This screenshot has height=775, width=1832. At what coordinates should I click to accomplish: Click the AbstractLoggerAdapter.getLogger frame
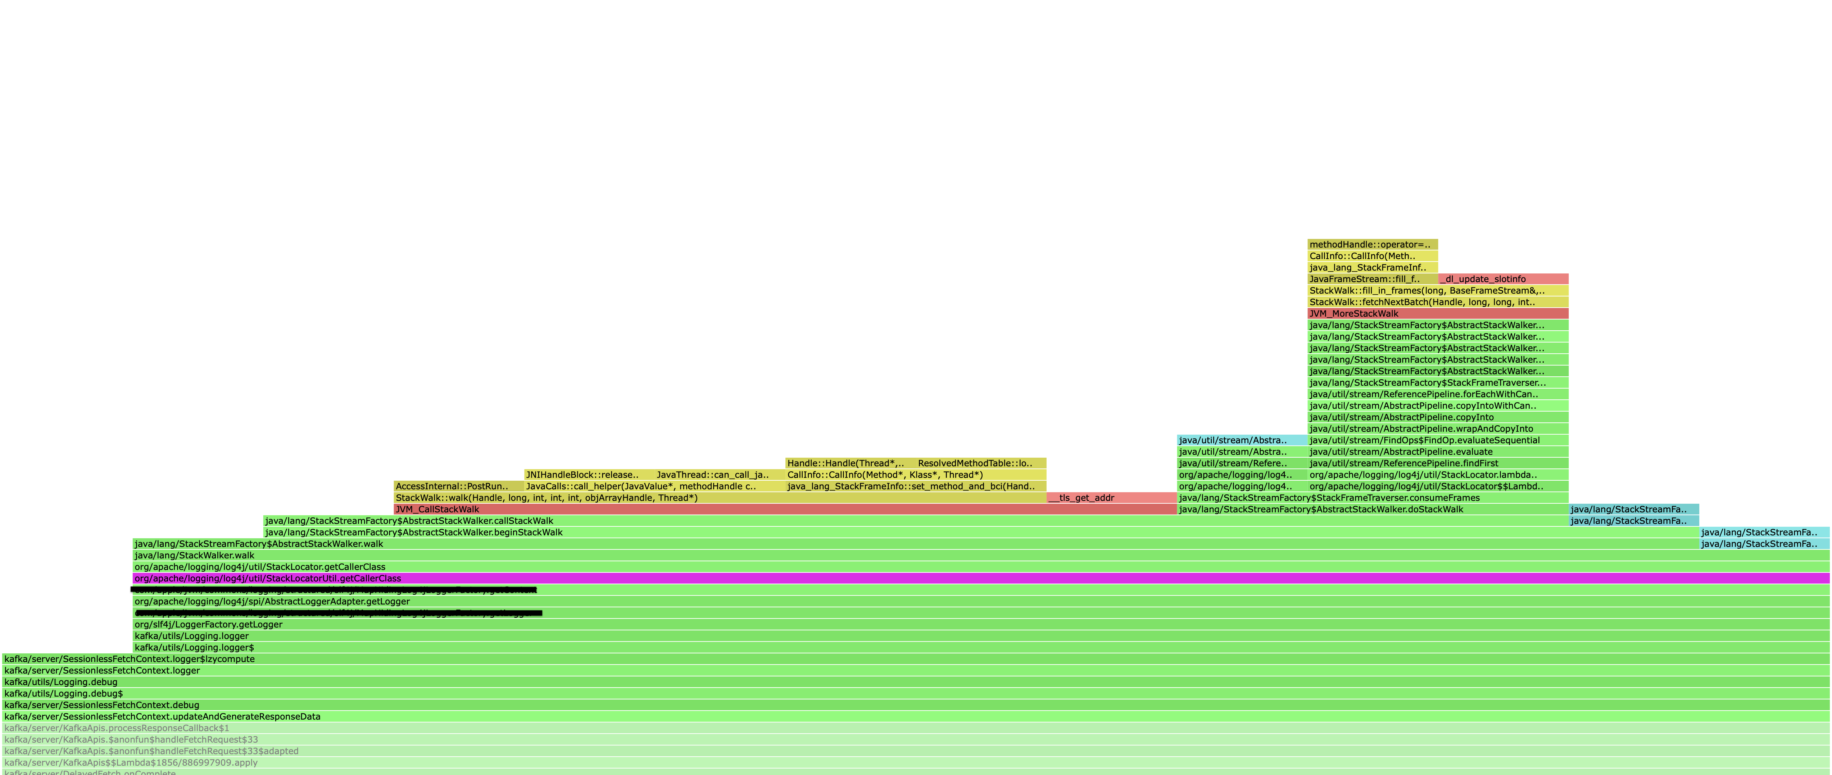pyautogui.click(x=981, y=602)
